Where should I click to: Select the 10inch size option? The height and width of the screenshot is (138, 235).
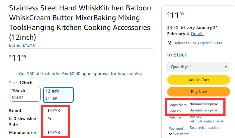pos(25,94)
